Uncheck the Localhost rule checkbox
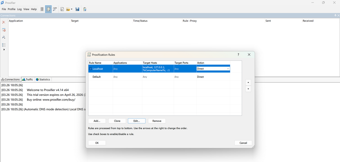The width and height of the screenshot is (340, 162). click(x=91, y=69)
